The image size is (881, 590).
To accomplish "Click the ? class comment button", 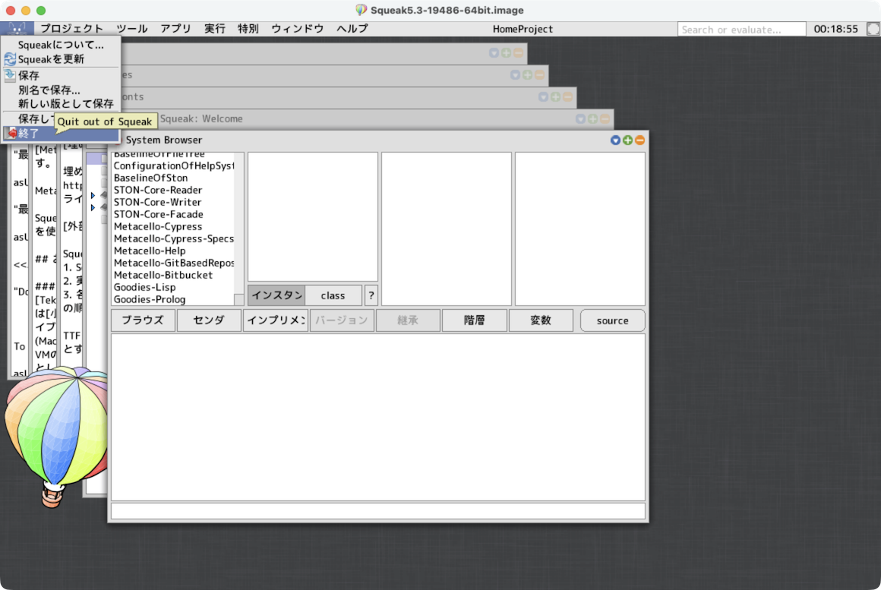I will 371,295.
